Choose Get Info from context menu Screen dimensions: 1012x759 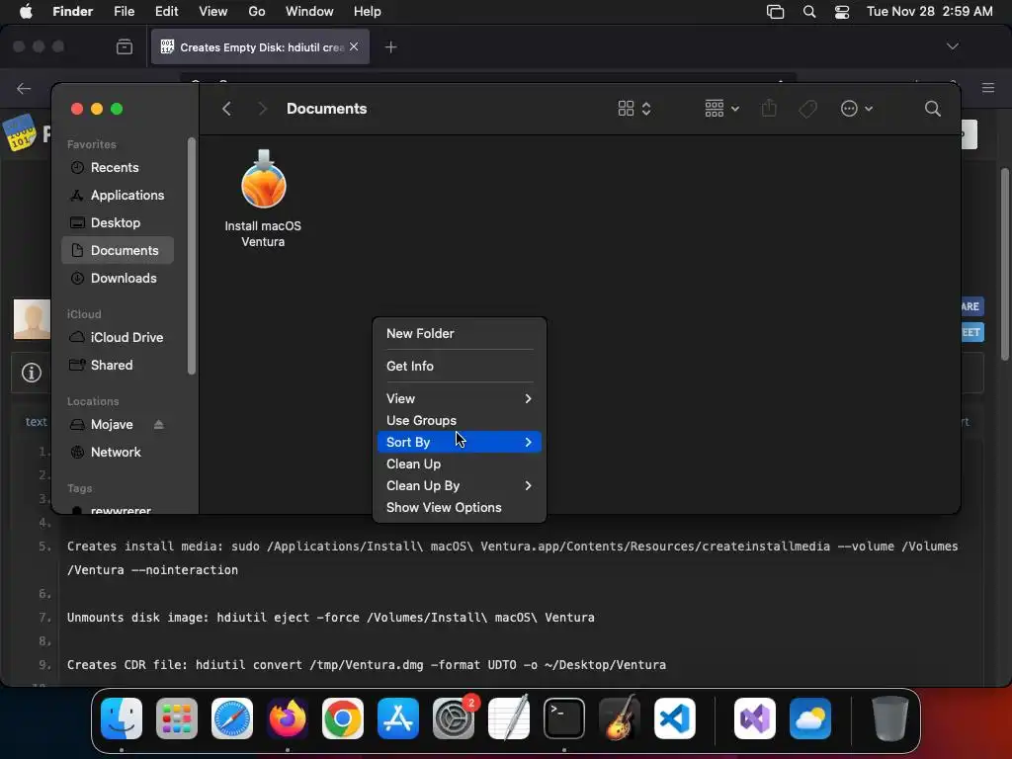[x=460, y=366]
